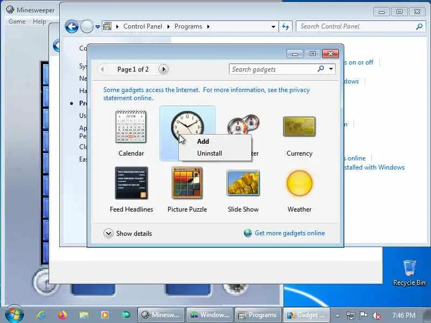Open the gadgets privacy statement link
Image resolution: width=431 pixels, height=323 pixels.
point(206,94)
